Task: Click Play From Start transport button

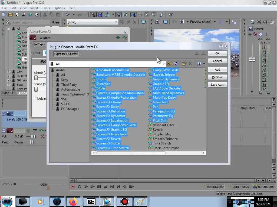Action: [x=86, y=187]
